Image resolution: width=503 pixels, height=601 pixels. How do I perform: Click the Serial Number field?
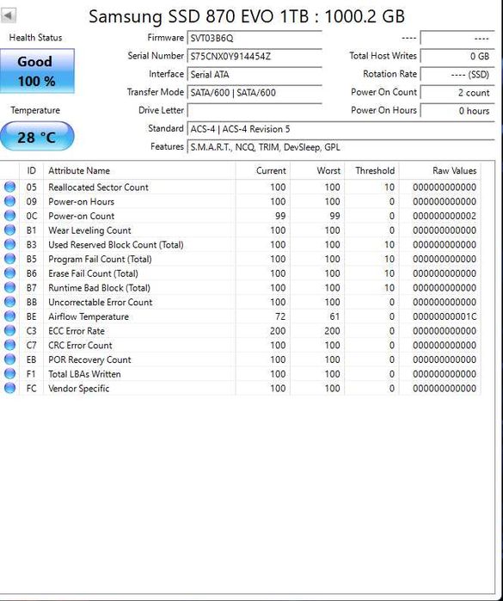coord(255,57)
